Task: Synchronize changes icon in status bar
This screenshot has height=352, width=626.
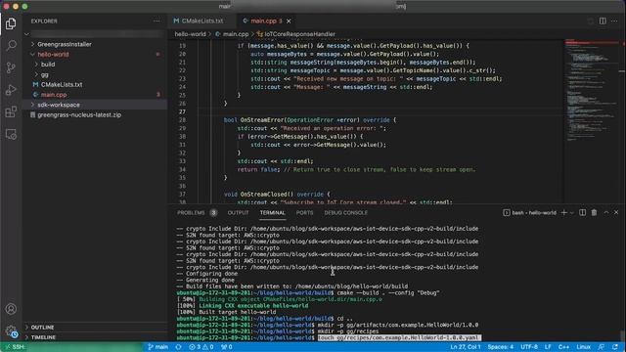Action: click(x=178, y=347)
